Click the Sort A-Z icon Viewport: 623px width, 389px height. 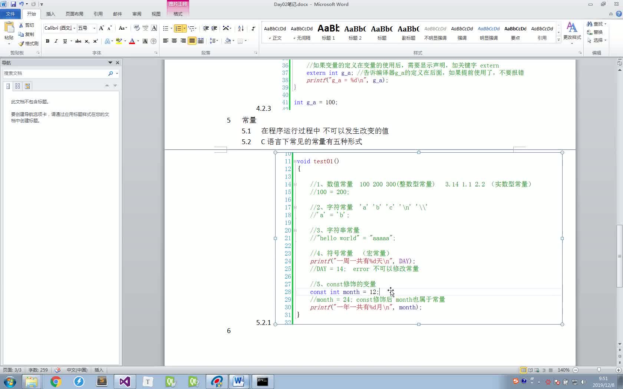241,29
